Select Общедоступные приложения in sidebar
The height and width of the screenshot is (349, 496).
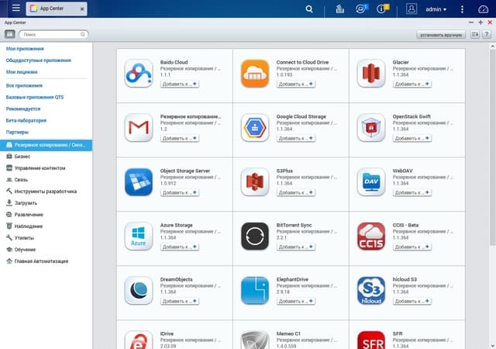click(x=38, y=60)
